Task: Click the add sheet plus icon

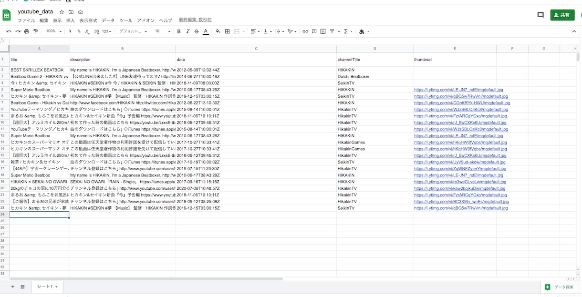Action: coord(13,287)
